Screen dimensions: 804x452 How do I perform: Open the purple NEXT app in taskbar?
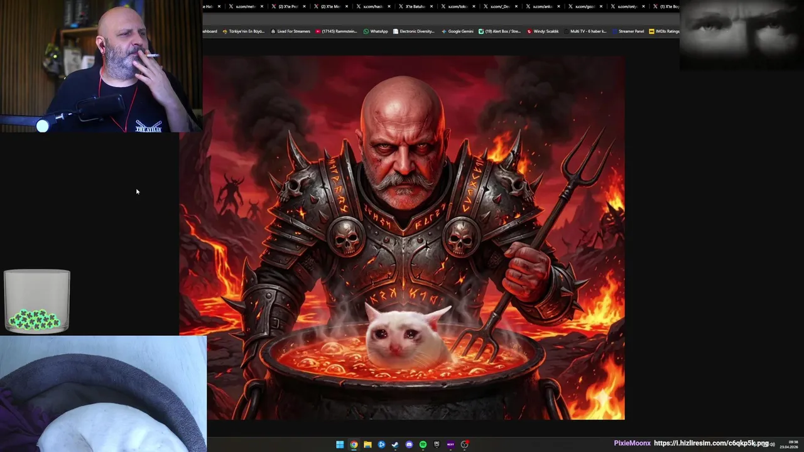click(450, 444)
